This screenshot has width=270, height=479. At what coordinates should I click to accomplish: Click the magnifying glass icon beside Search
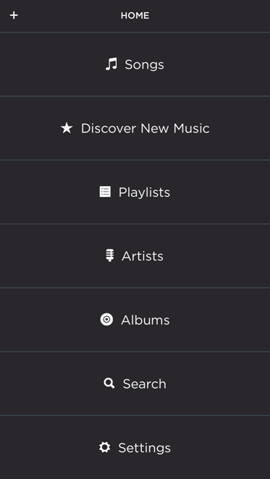coord(109,383)
